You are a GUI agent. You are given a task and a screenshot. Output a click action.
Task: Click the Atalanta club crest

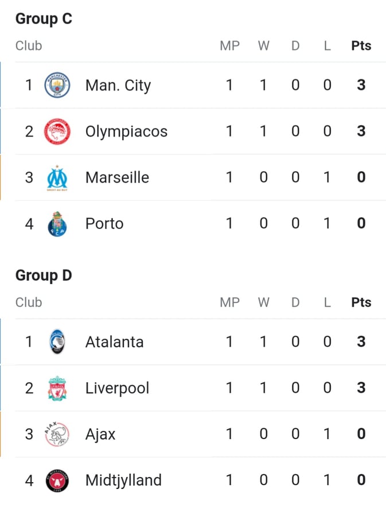pos(57,342)
